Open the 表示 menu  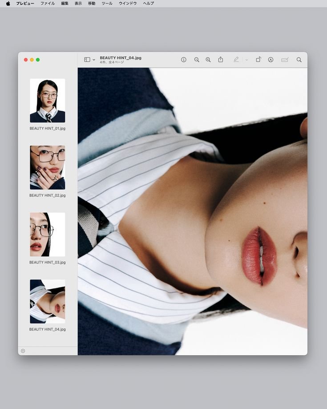78,4
